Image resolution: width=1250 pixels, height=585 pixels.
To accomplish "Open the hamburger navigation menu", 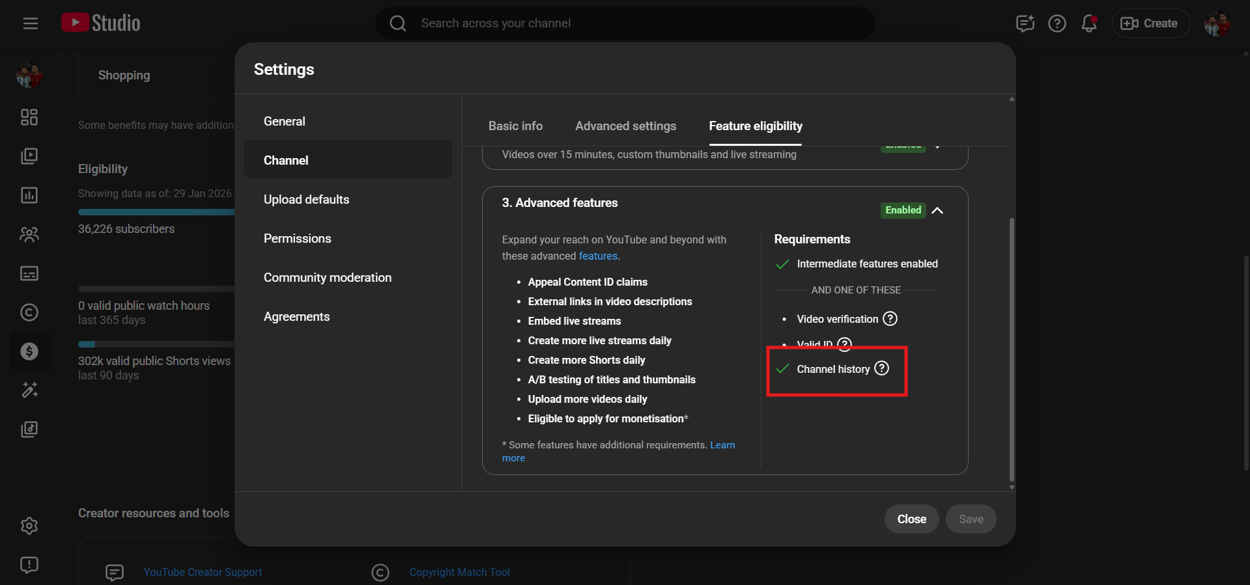I will [31, 23].
